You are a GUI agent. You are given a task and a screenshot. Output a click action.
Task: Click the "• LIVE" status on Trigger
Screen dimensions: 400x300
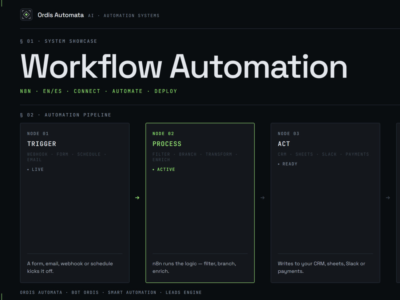click(36, 169)
